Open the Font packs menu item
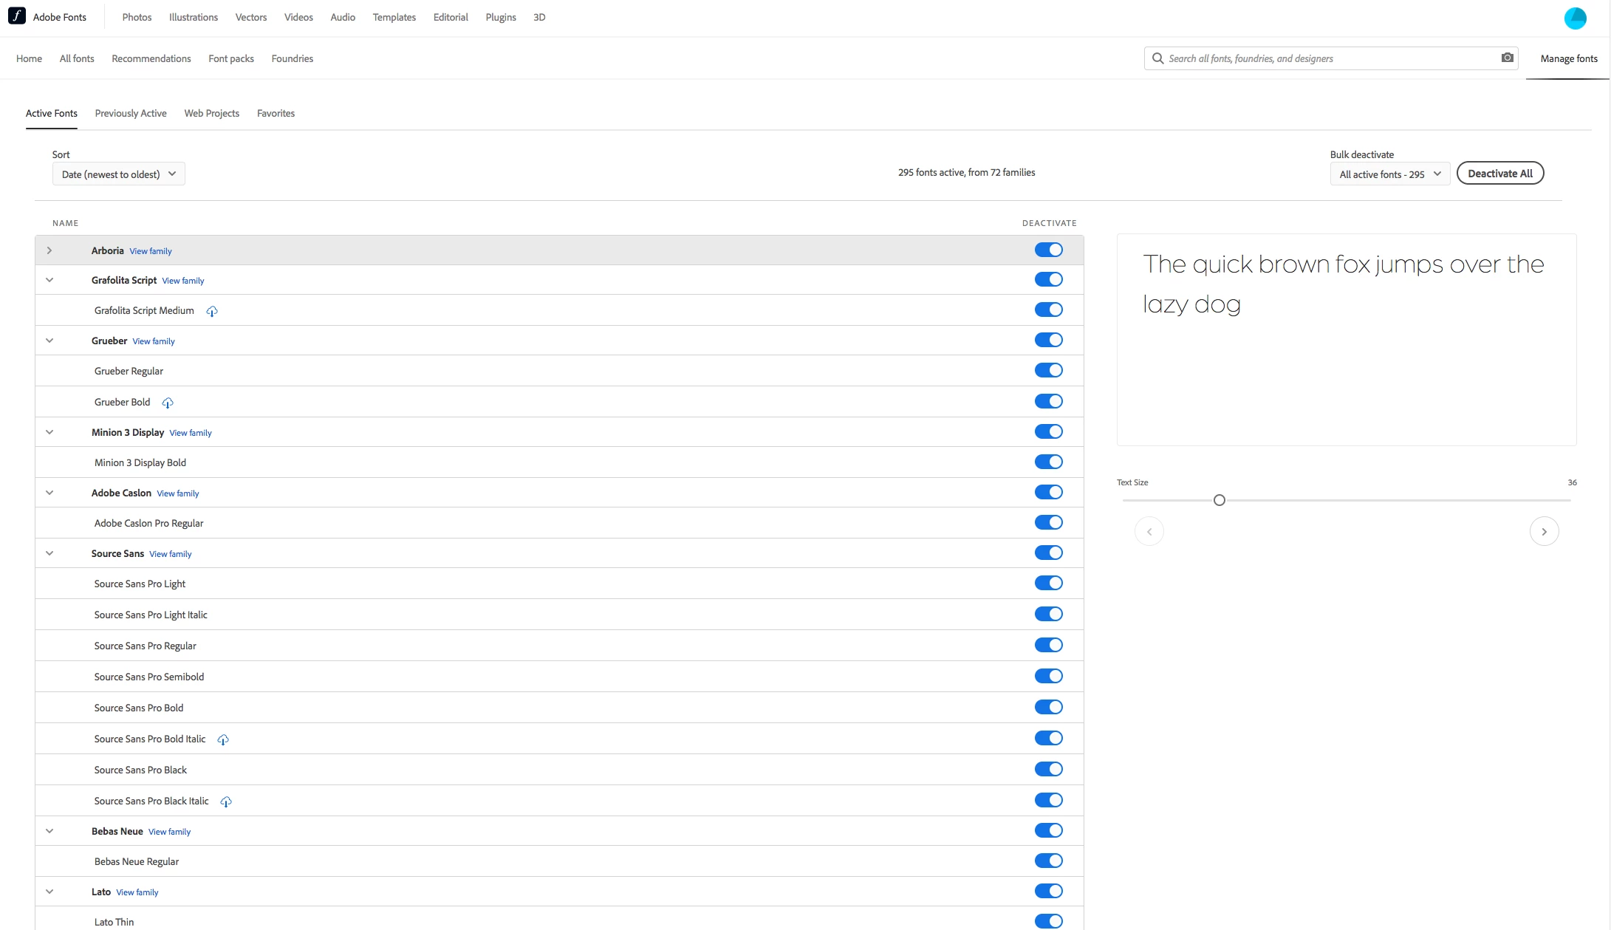Viewport: 1611px width, 930px height. click(231, 58)
